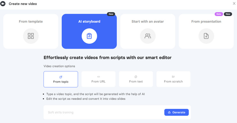The image size is (237, 123).
Task: Choose the From presentation option
Action: [x=206, y=31]
